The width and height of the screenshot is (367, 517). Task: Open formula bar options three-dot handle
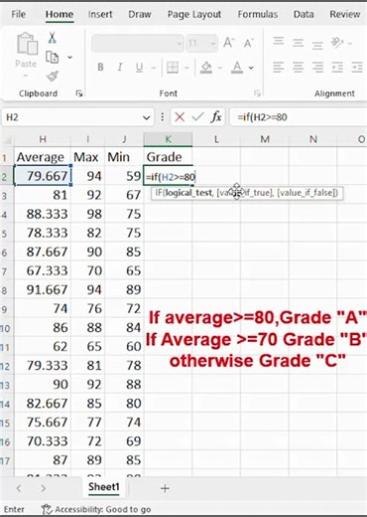163,117
